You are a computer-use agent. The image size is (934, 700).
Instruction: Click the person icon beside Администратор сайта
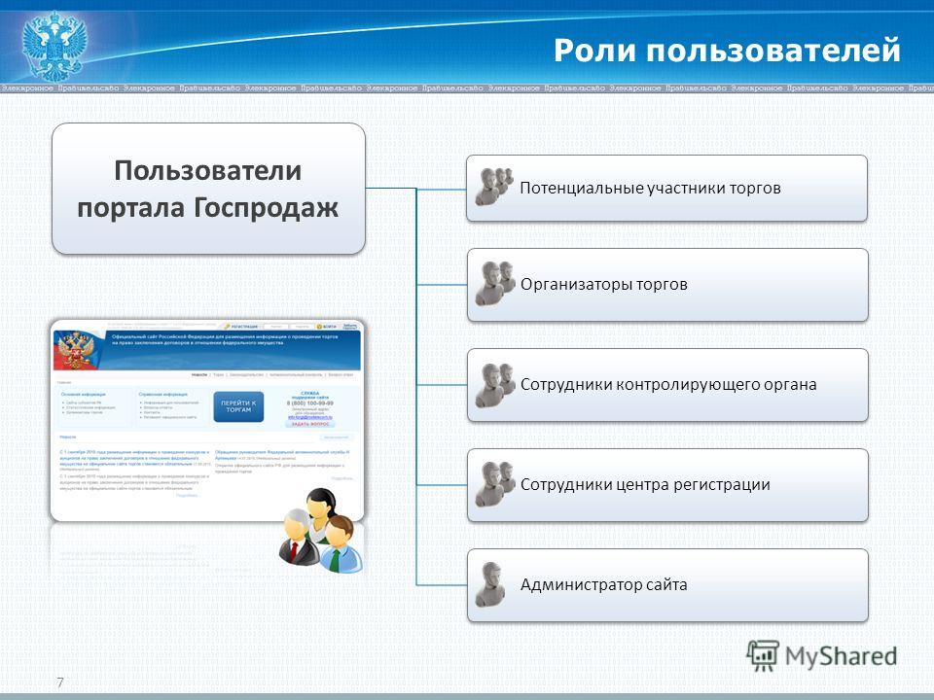coord(490,584)
